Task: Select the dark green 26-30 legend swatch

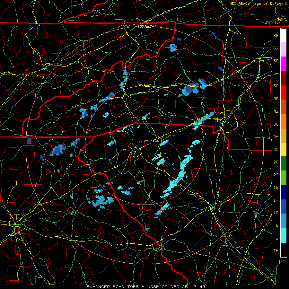Action: 284,163
